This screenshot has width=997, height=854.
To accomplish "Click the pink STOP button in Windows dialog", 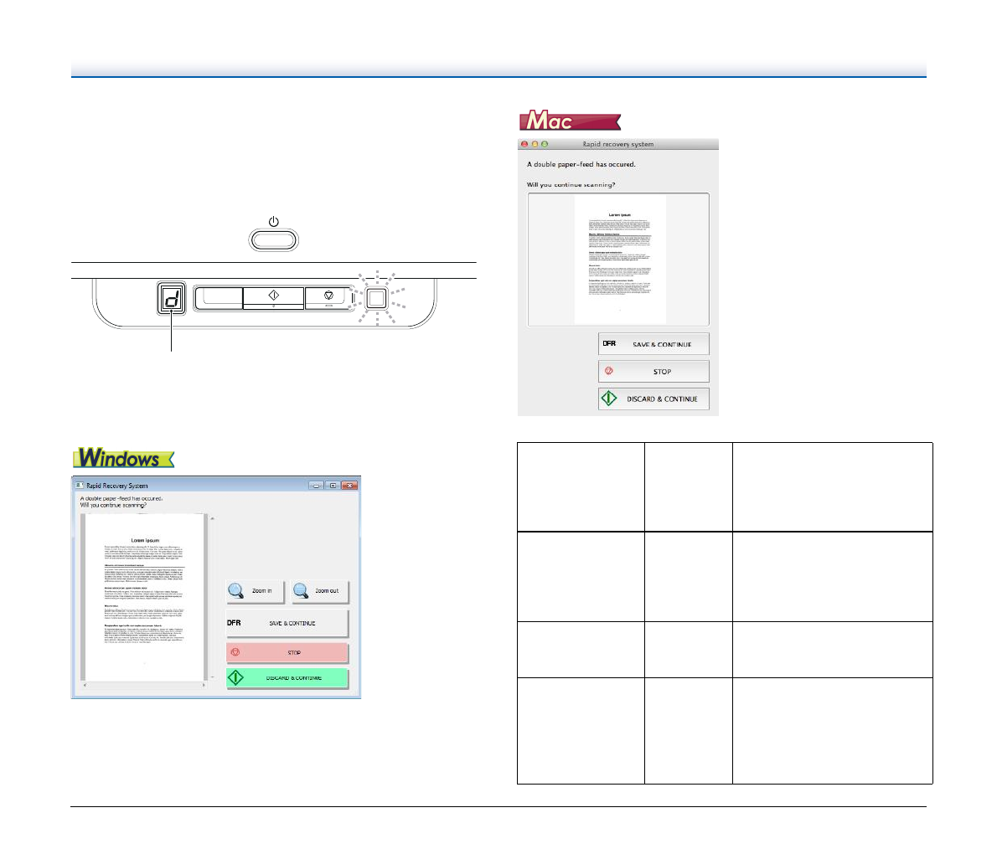I will pos(287,653).
